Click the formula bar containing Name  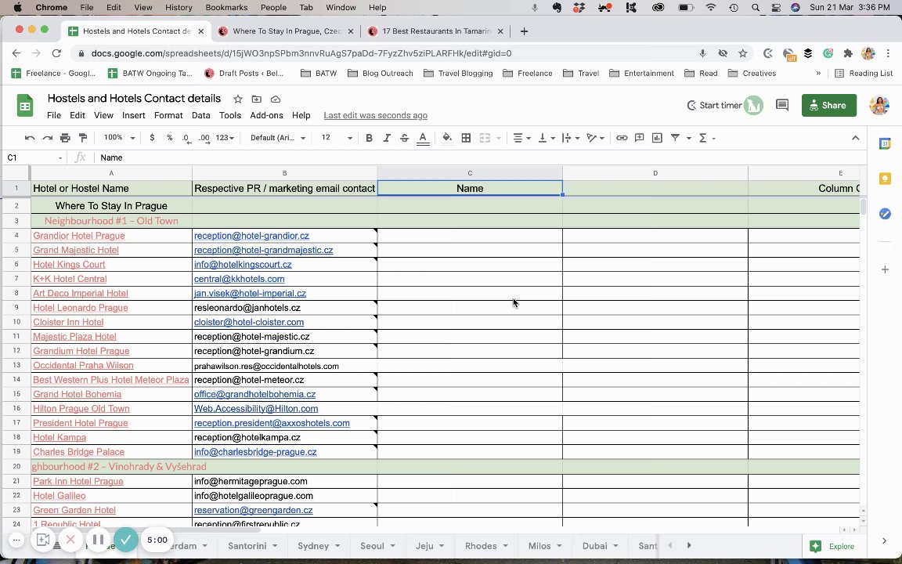tap(480, 157)
